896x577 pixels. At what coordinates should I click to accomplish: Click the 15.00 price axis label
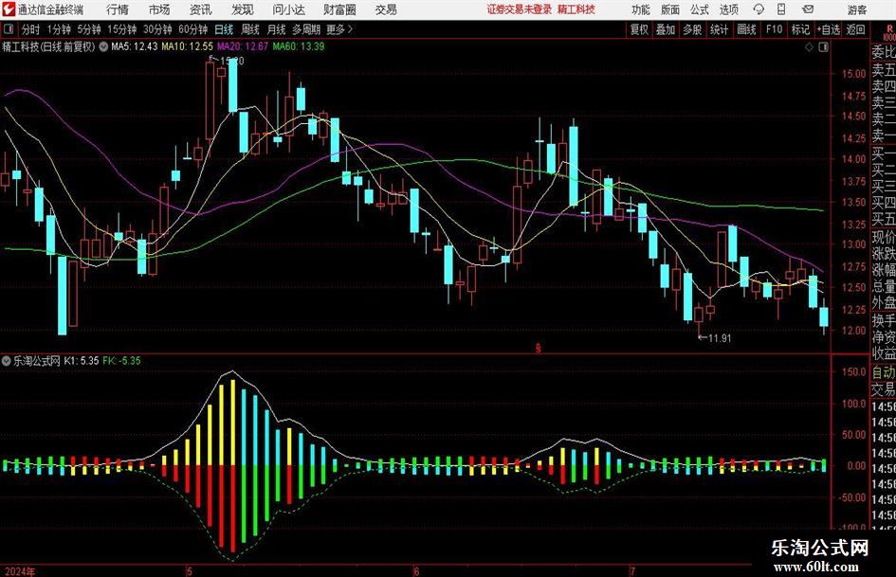tap(853, 74)
